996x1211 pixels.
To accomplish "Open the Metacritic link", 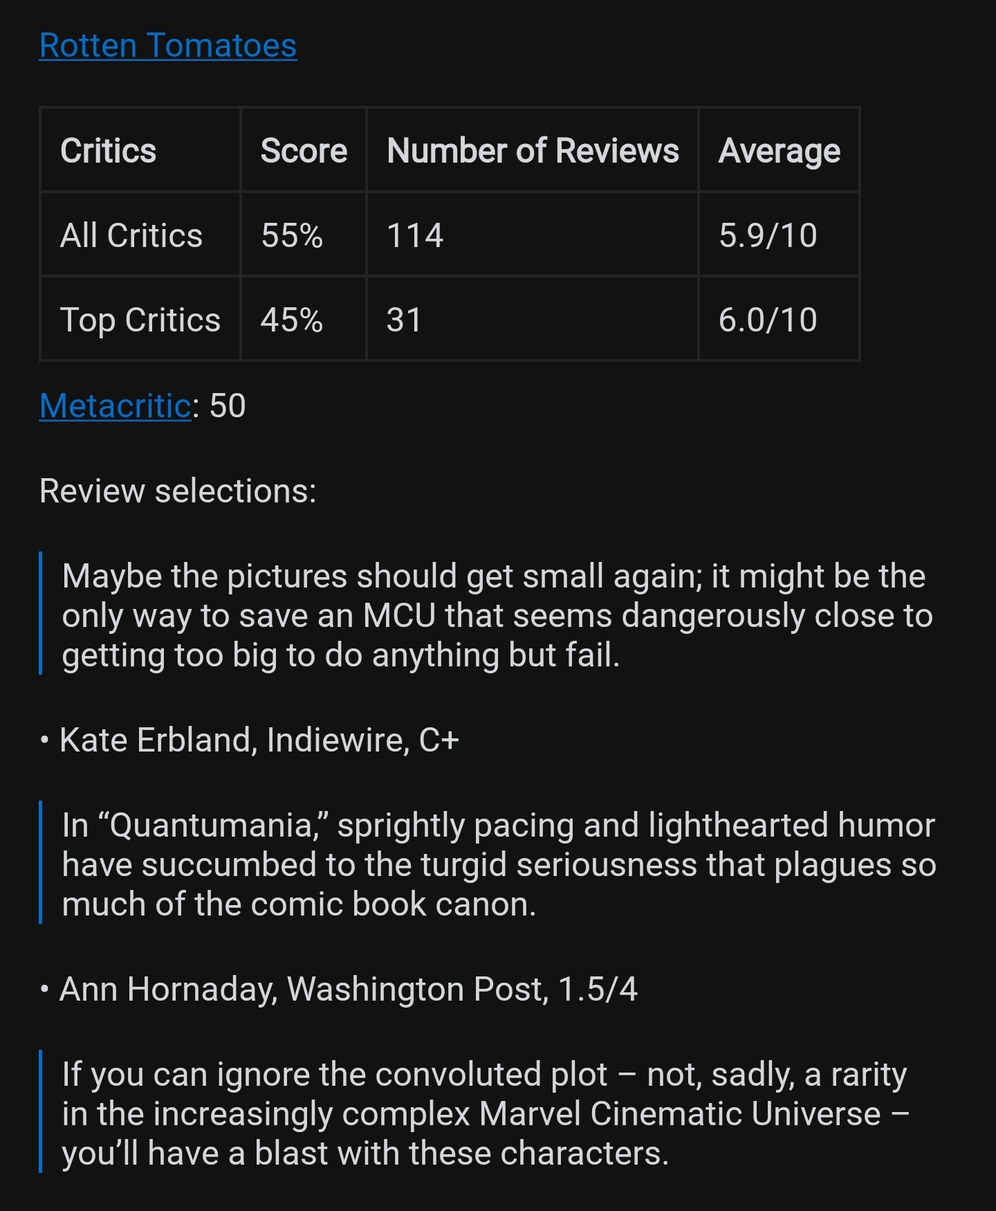I will coord(115,406).
